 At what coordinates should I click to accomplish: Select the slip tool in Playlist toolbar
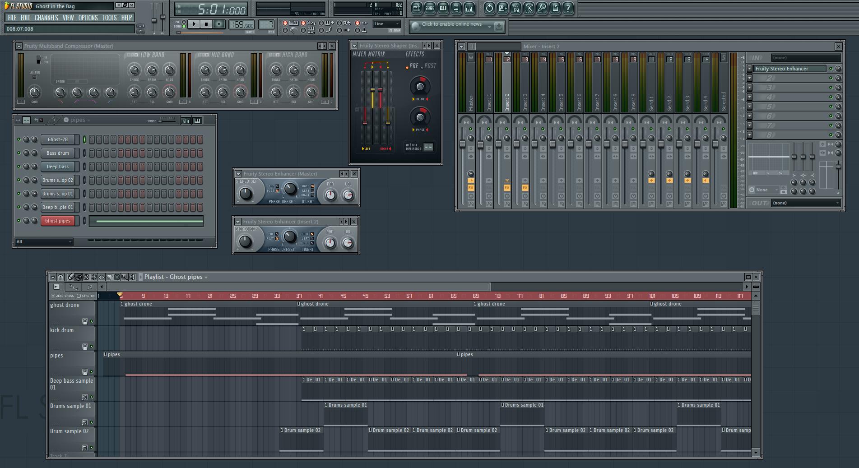102,277
